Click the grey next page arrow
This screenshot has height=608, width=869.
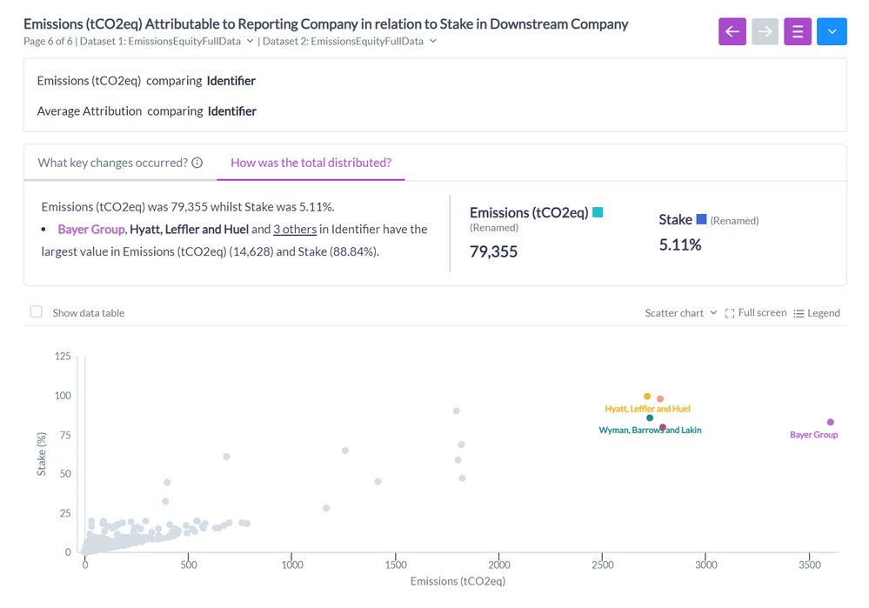(x=765, y=32)
